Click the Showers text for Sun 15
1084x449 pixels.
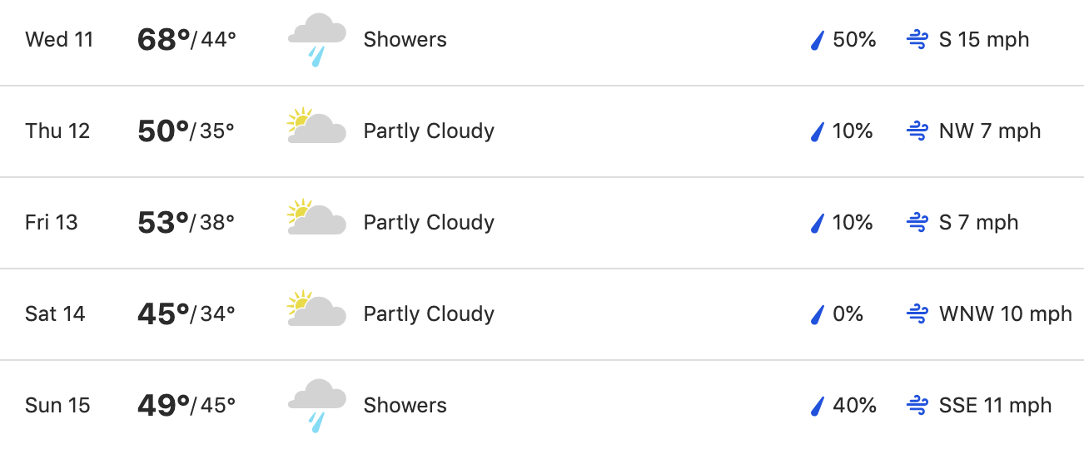(405, 406)
